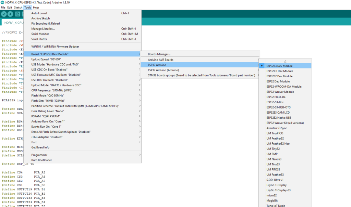The height and width of the screenshot is (207, 351).
Task: Expand Events Run On: "Core 1"
Action: click(x=82, y=127)
